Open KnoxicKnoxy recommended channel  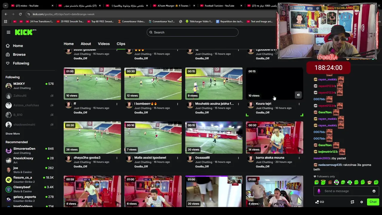point(30,160)
